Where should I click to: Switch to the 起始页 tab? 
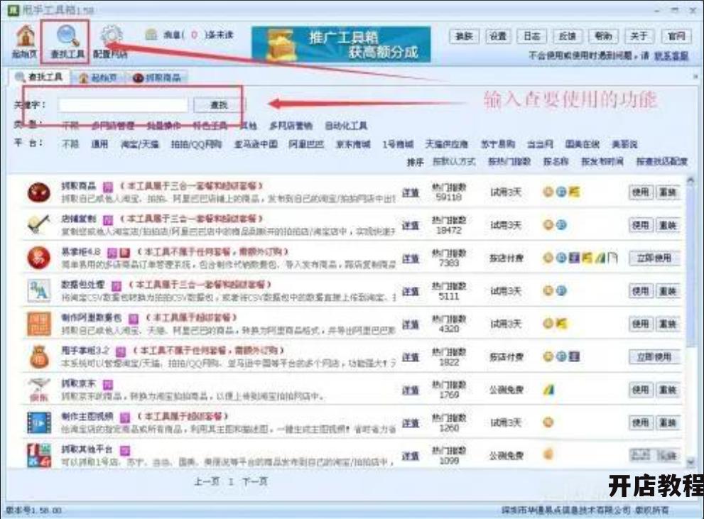point(99,77)
